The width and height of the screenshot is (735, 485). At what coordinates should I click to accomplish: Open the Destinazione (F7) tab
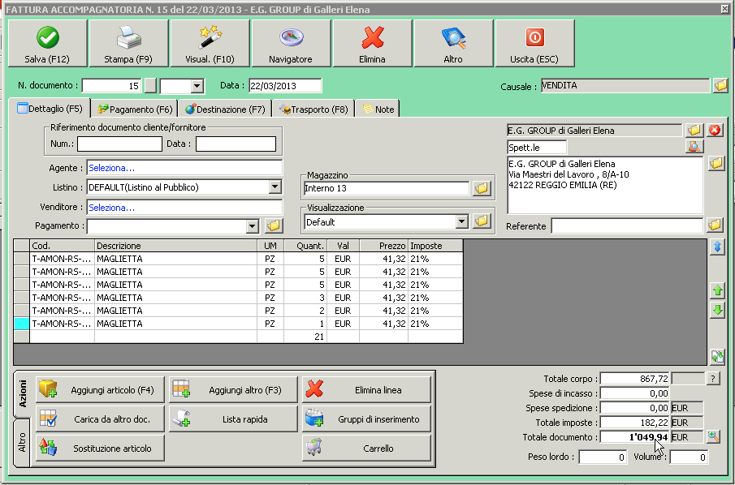coord(224,109)
